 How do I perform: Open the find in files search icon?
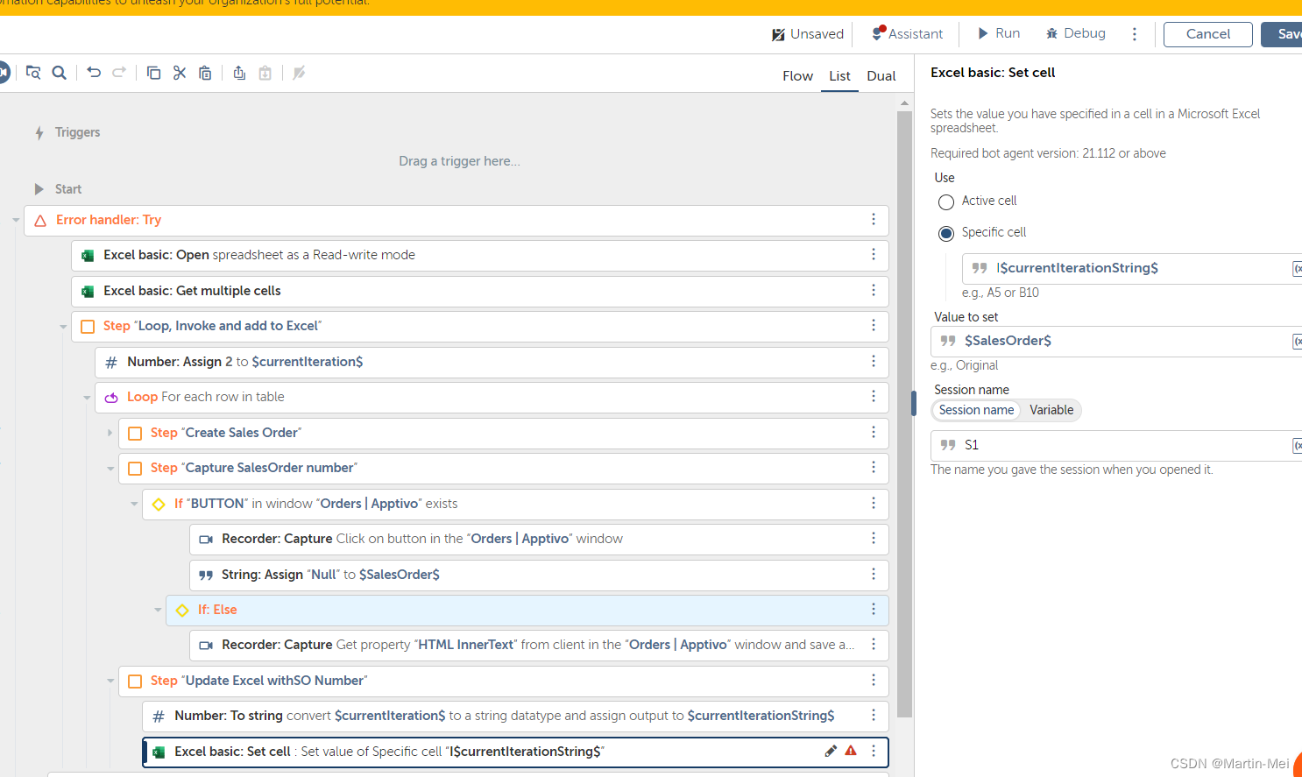pos(33,73)
